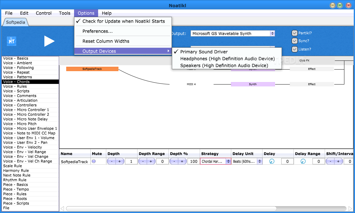Viewport: 355px width, 213px height.
Task: Expand the Output Devices submenu
Action: 123,51
